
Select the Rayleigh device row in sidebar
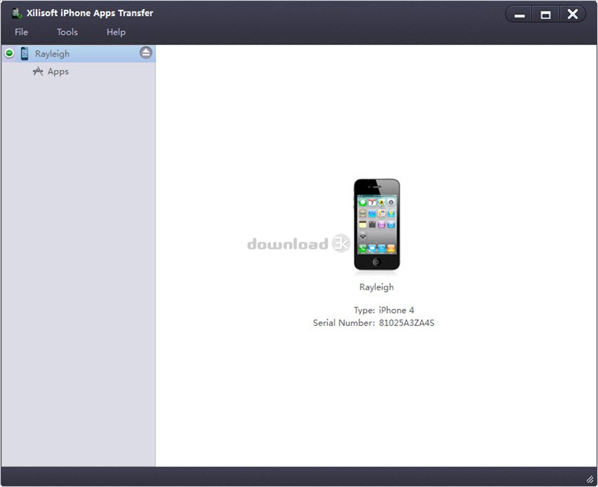coord(78,54)
